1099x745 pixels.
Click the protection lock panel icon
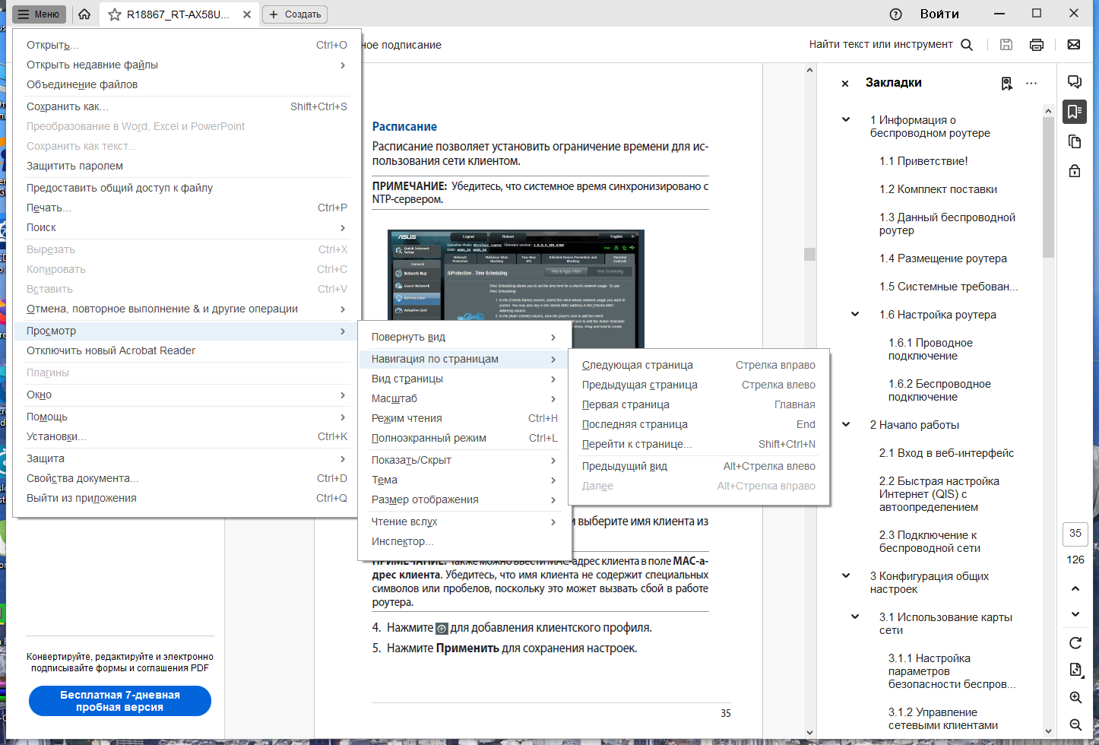(1074, 170)
